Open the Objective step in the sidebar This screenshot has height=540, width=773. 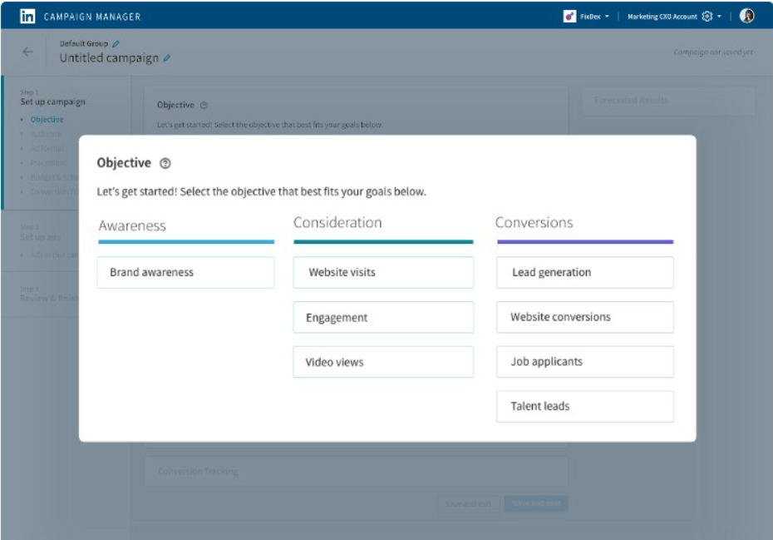pos(47,120)
